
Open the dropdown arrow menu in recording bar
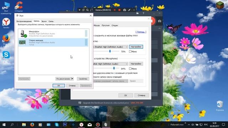(79, 10)
